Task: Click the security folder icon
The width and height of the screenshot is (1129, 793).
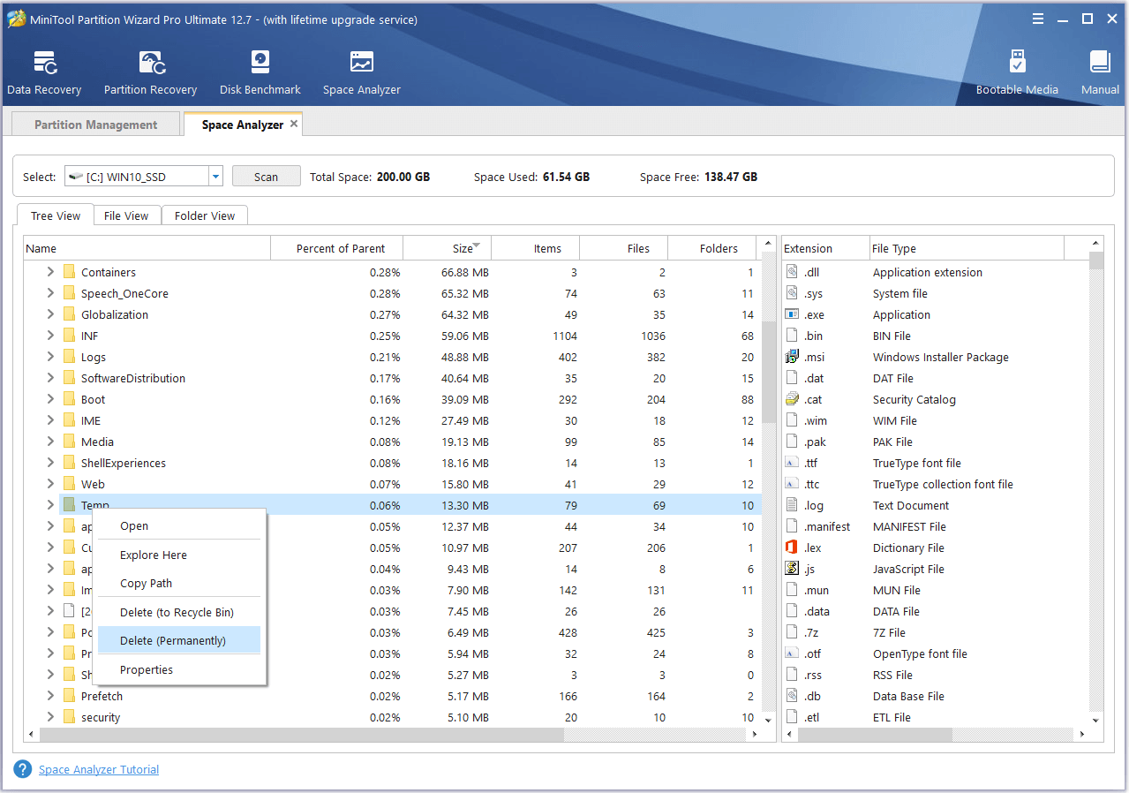Action: pyautogui.click(x=69, y=718)
